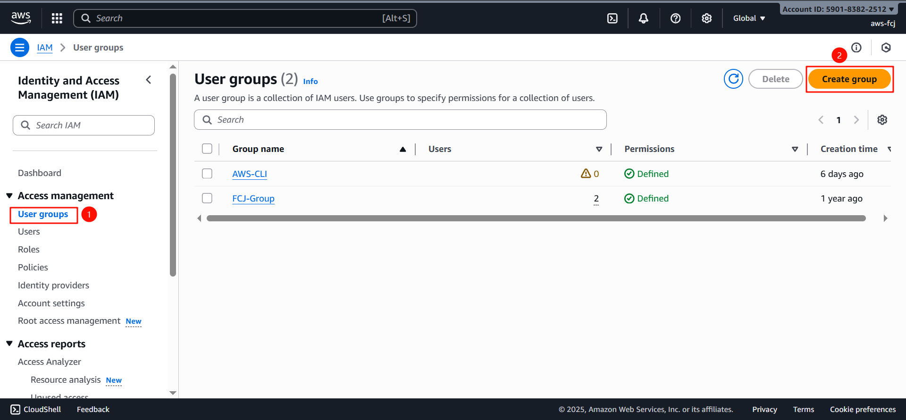Select User groups in the sidebar
The height and width of the screenshot is (420, 906).
[43, 214]
